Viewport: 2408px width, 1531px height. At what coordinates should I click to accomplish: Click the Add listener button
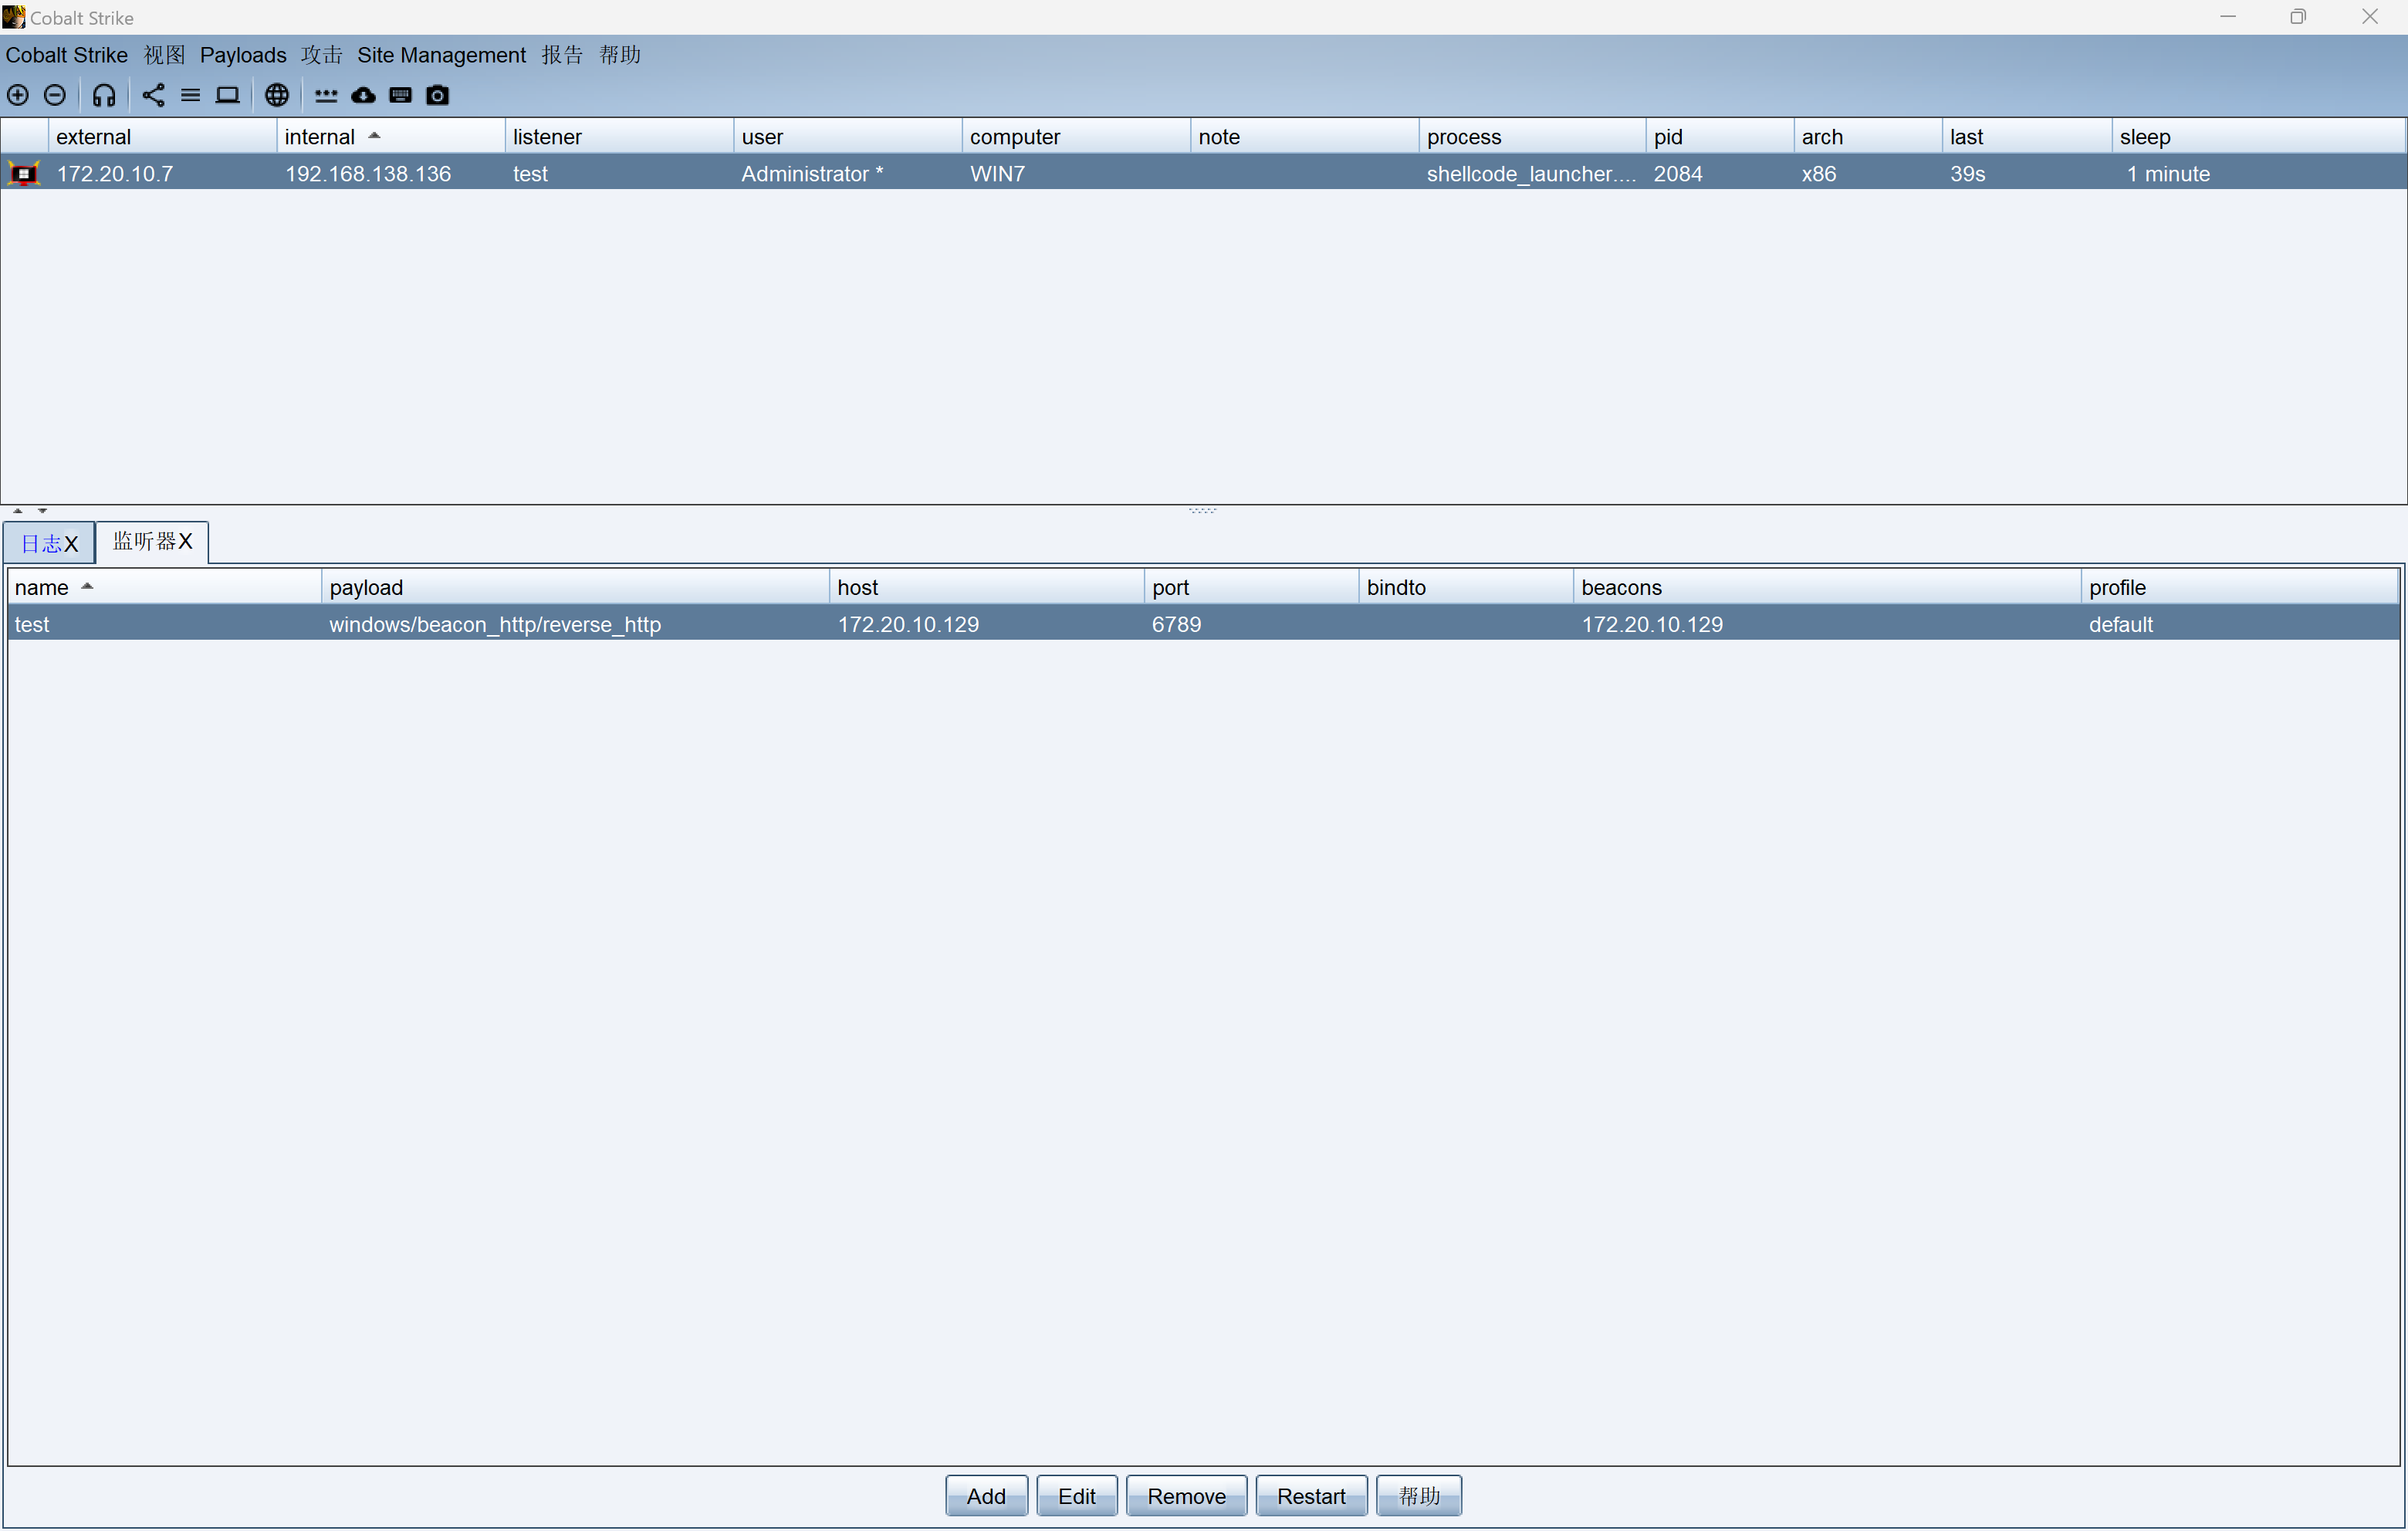click(x=985, y=1495)
